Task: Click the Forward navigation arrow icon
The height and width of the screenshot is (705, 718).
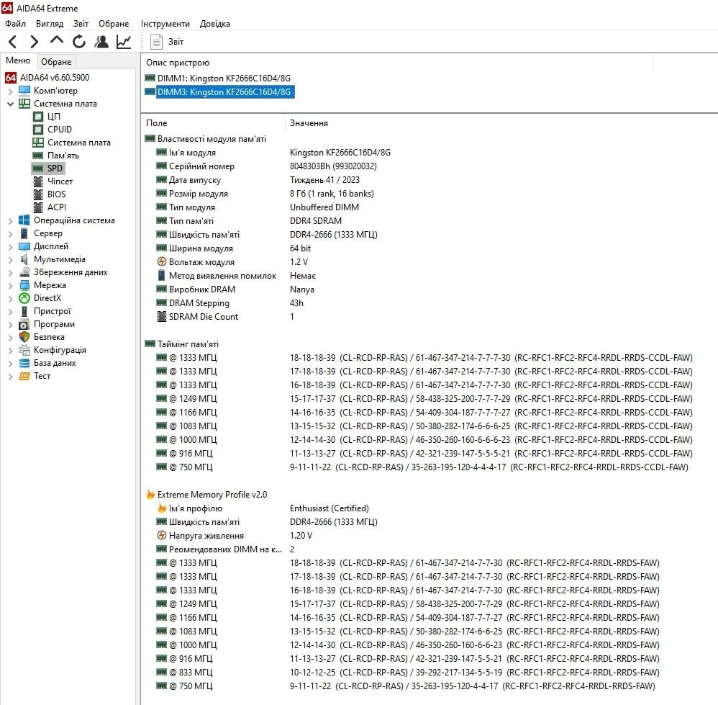Action: [x=34, y=42]
